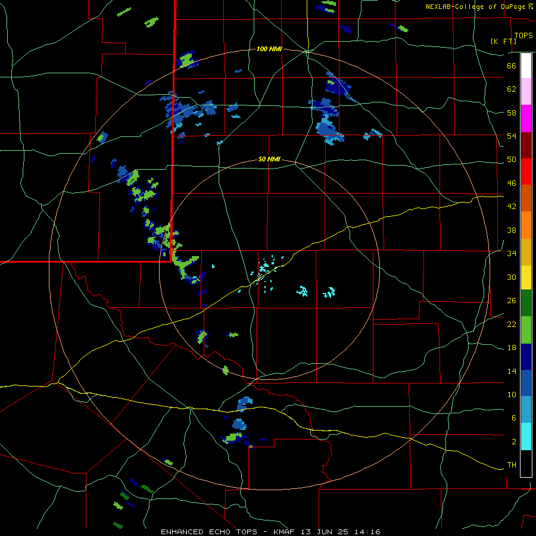Screen dimensions: 536x536
Task: Click the light green legend swatch
Action: [x=526, y=330]
